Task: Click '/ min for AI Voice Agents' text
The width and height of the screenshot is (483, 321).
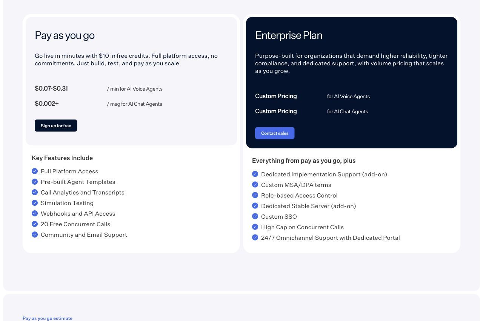Action: pyautogui.click(x=135, y=89)
